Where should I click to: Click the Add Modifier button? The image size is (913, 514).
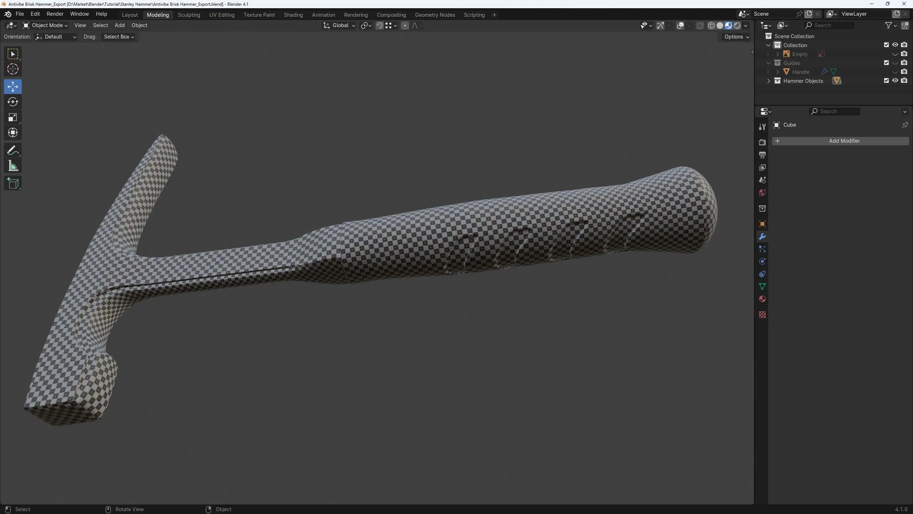pyautogui.click(x=840, y=141)
